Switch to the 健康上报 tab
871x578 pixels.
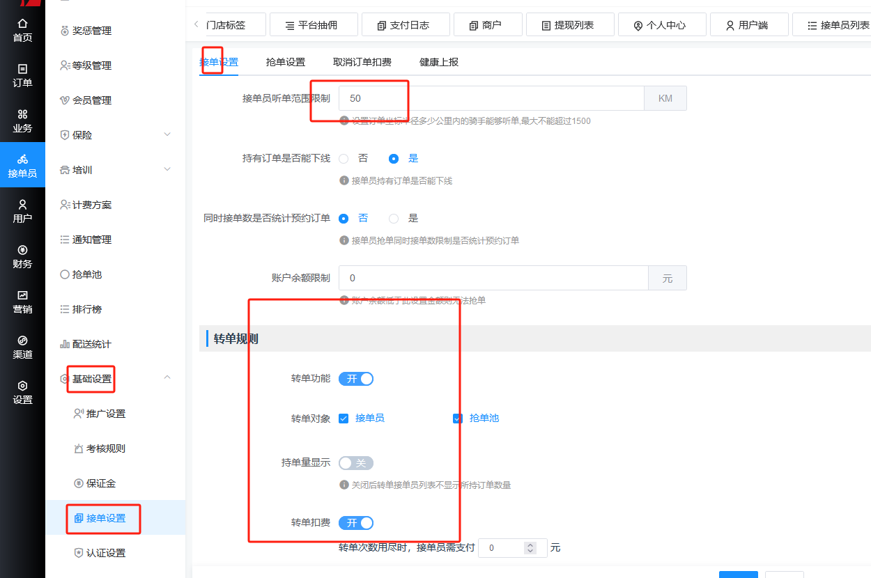pos(439,62)
